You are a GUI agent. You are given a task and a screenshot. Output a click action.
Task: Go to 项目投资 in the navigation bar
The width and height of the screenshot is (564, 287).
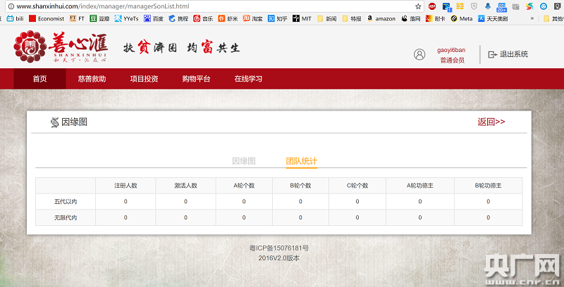[x=144, y=79]
